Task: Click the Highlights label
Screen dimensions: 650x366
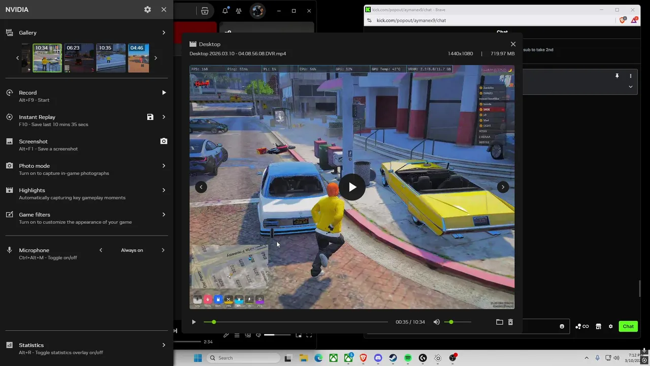Action: [x=32, y=190]
